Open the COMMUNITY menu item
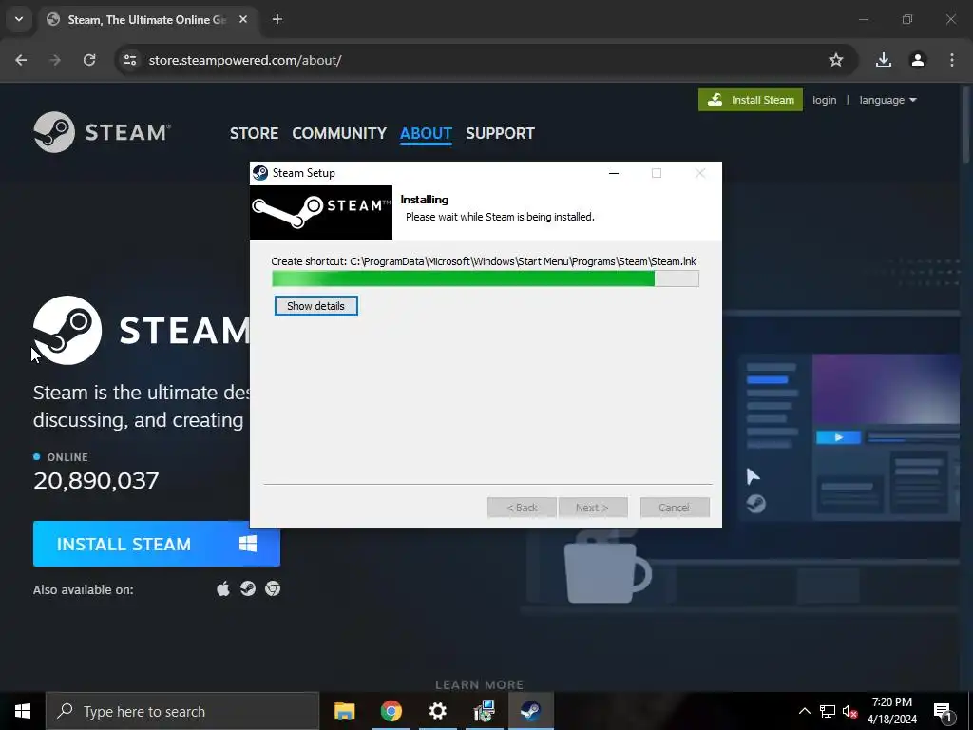This screenshot has width=973, height=730. click(x=339, y=133)
